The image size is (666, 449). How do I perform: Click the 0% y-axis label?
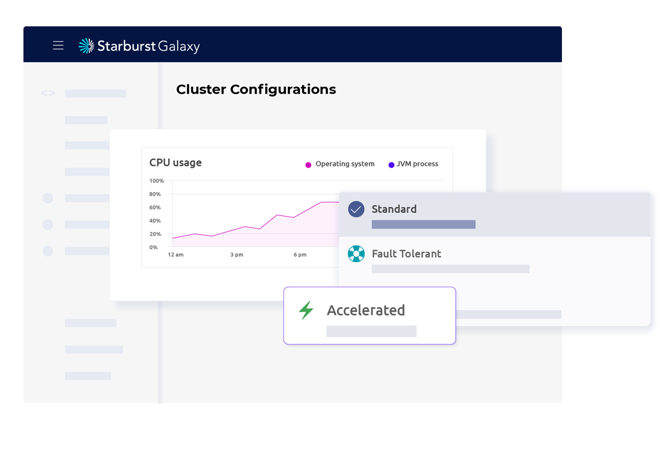[x=153, y=247]
